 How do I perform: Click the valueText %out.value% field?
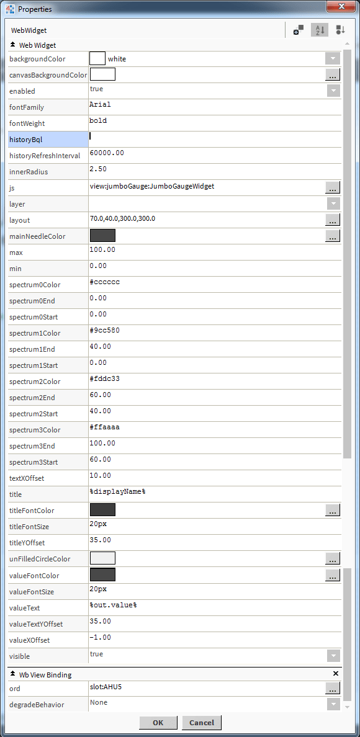[215, 607]
